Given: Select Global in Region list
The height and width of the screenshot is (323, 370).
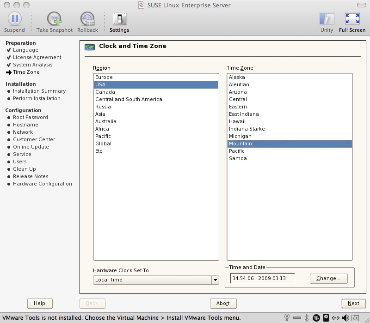Looking at the screenshot, I should (x=156, y=144).
